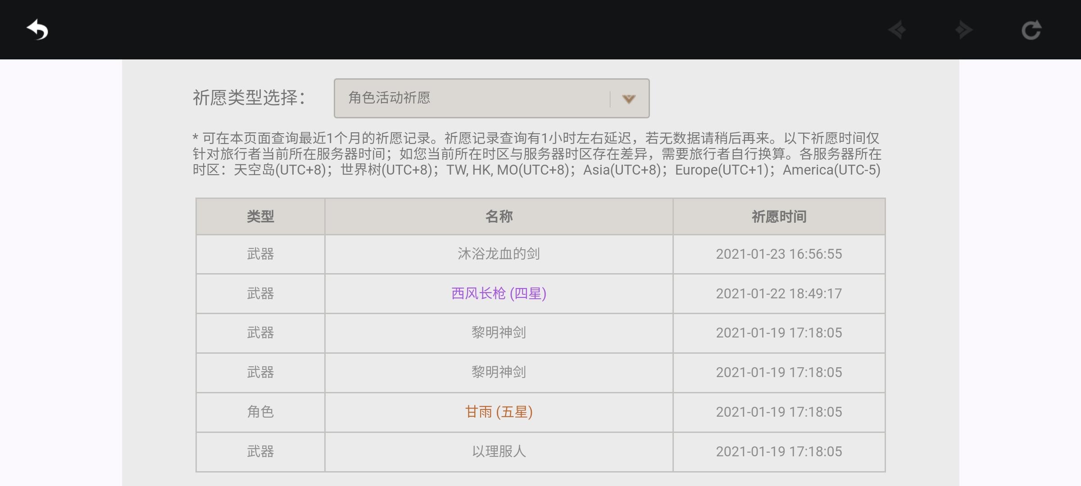
Task: Click the first 黎明神剑 entry
Action: coord(499,333)
